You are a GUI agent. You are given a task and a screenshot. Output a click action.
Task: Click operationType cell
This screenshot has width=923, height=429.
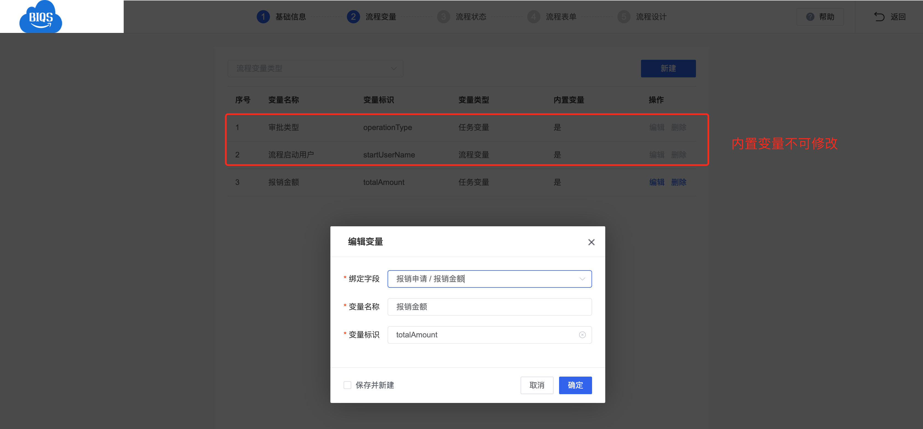tap(387, 127)
